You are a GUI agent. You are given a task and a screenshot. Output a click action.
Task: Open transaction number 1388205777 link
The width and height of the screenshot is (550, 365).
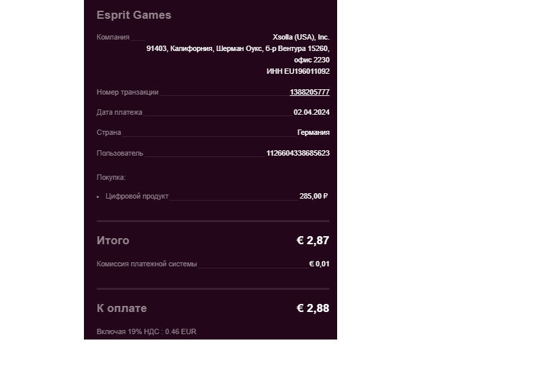(310, 92)
